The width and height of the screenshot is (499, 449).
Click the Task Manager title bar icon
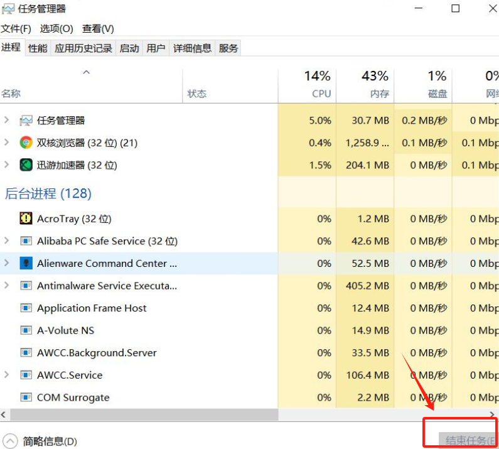[8, 9]
